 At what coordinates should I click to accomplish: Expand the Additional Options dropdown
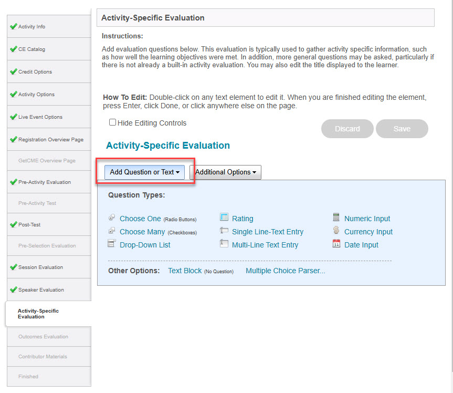tap(225, 172)
